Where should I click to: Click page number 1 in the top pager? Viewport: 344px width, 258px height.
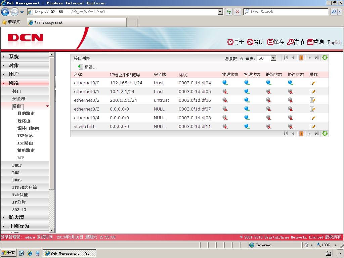301,58
